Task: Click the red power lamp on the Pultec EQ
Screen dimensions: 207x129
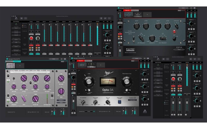Action: pos(174,32)
